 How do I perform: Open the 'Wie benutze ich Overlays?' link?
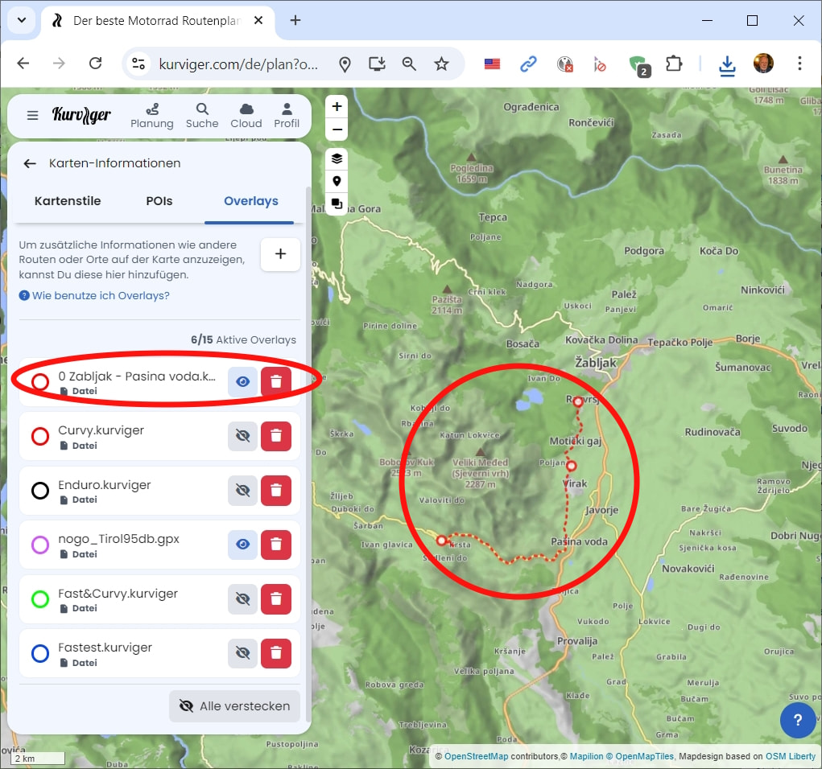pyautogui.click(x=101, y=296)
